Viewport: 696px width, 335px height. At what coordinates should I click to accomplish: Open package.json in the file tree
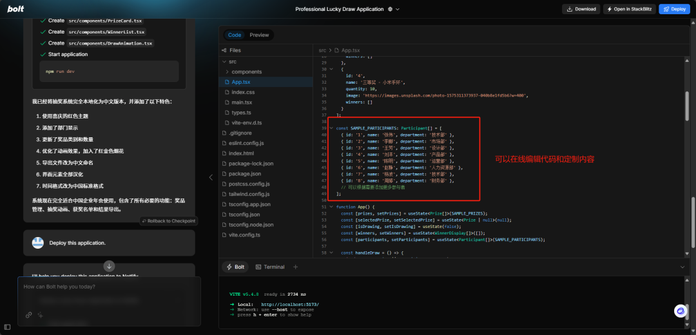[246, 174]
